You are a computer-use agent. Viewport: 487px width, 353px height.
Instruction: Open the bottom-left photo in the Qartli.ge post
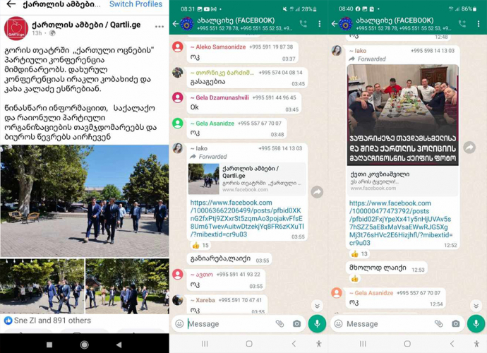click(x=42, y=286)
